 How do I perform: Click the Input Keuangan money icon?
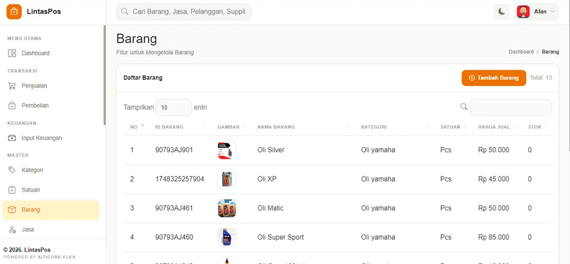coord(12,138)
